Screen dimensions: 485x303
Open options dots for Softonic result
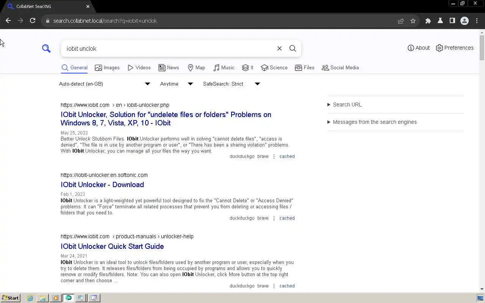tap(274, 218)
